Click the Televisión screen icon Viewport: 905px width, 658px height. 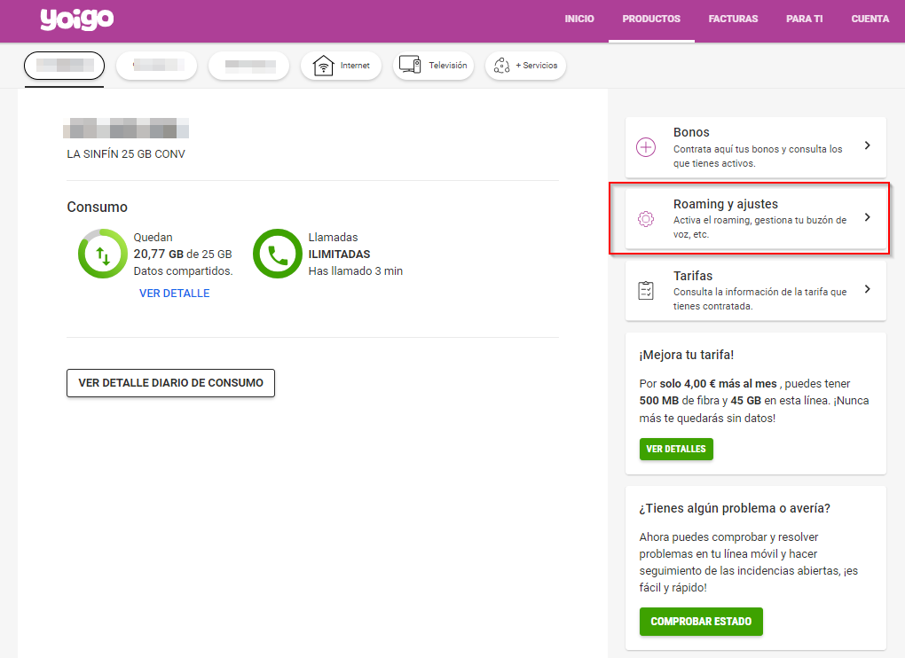(x=409, y=65)
